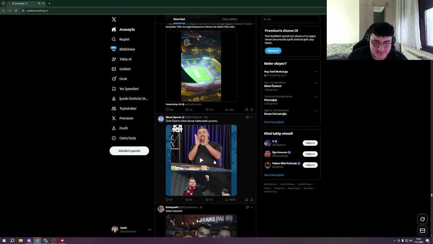The image size is (433, 244).
Task: Follow Ege Arseven
Action: coord(310,154)
